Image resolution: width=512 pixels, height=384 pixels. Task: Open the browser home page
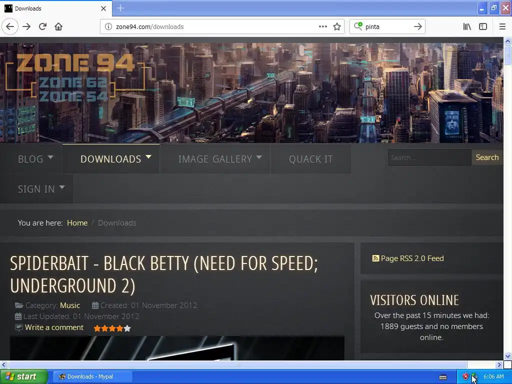58,26
